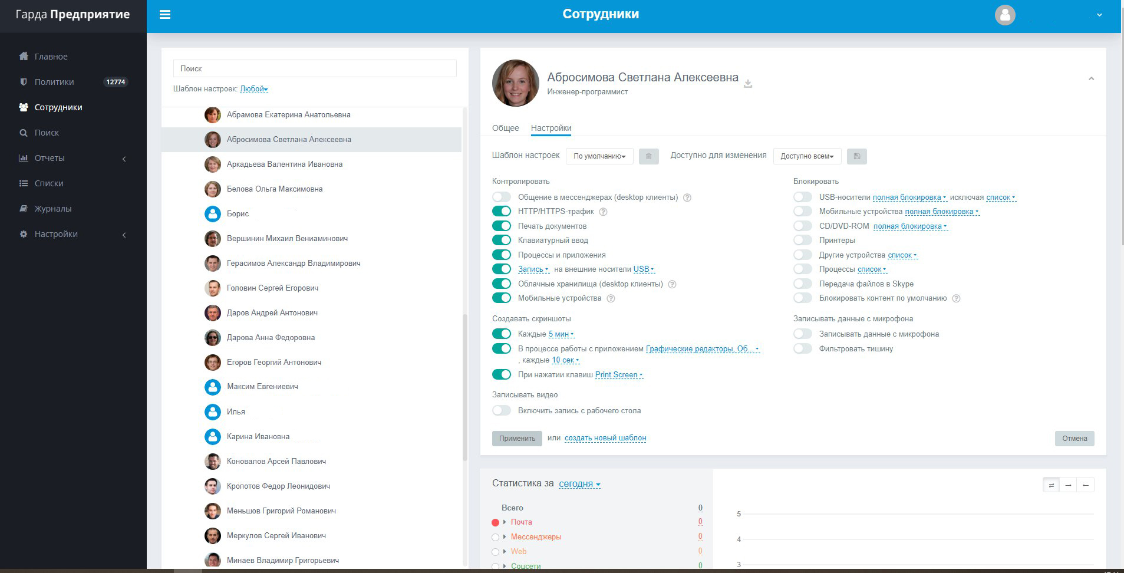The image size is (1124, 573).
Task: Click help icon next to Общение в мессенджерах
Action: pyautogui.click(x=687, y=197)
